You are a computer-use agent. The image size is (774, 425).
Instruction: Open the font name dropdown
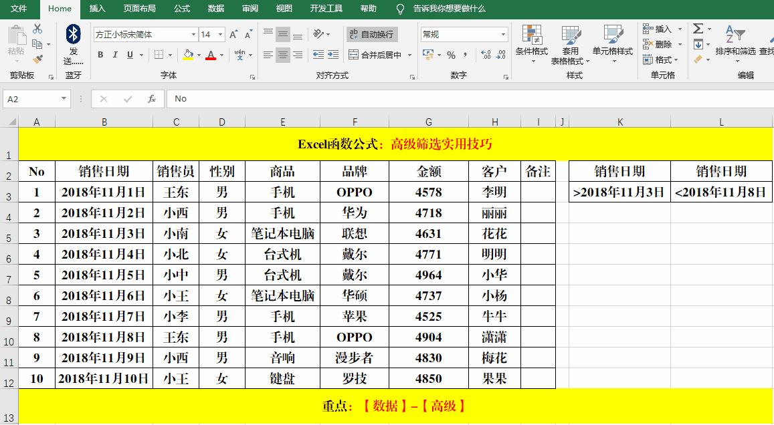click(193, 35)
